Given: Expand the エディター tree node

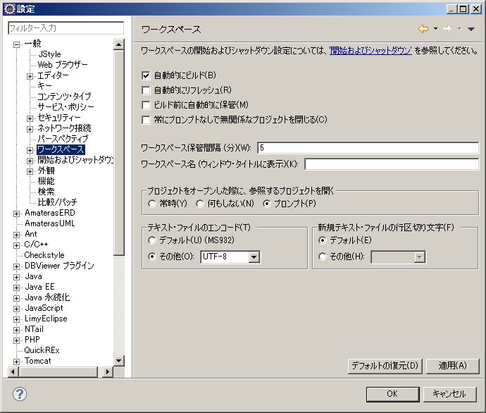Looking at the screenshot, I should tap(30, 76).
